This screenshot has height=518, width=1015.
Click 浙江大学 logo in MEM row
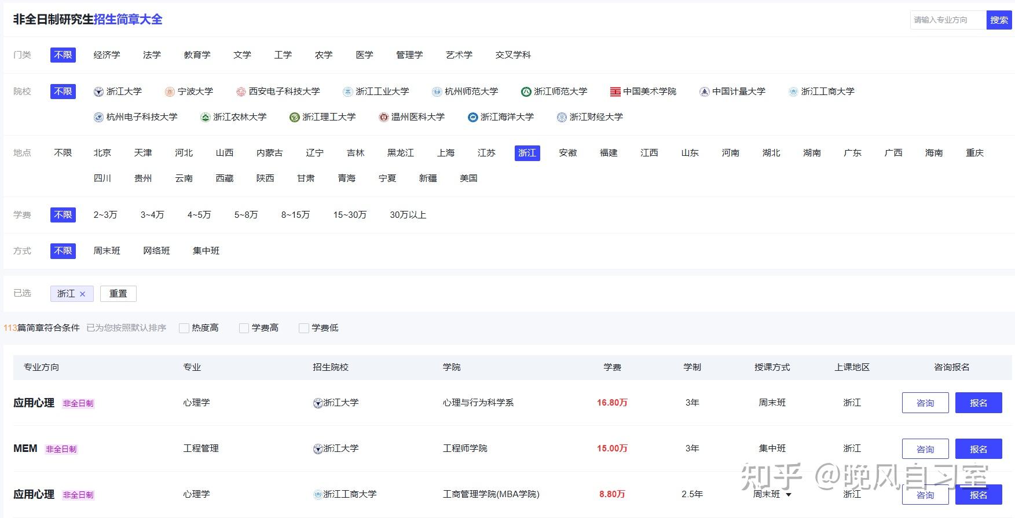318,448
